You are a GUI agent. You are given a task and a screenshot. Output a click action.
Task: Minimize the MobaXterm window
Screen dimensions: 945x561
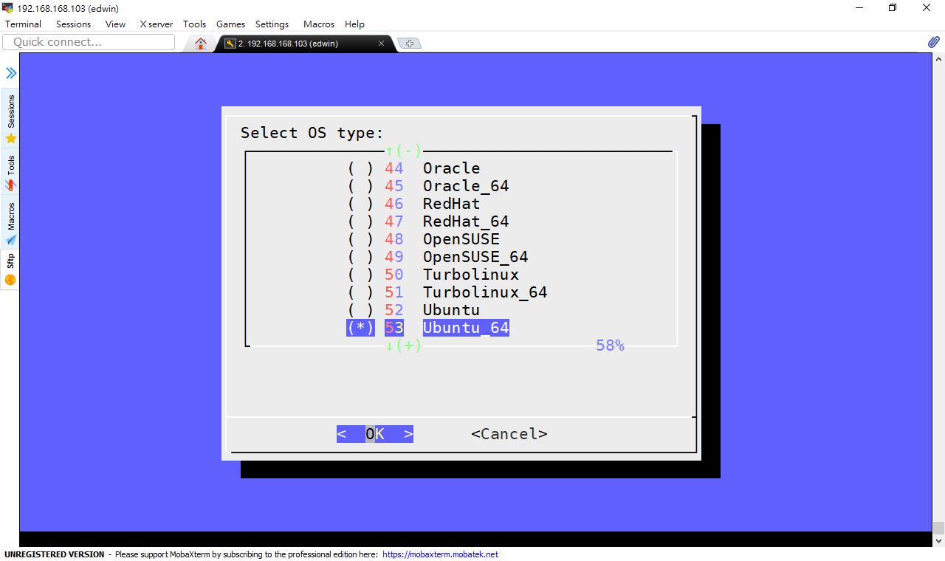pos(859,8)
